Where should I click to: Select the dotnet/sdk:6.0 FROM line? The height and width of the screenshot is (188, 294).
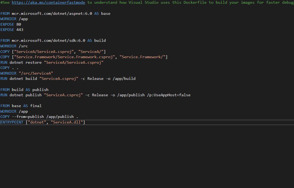53,40
